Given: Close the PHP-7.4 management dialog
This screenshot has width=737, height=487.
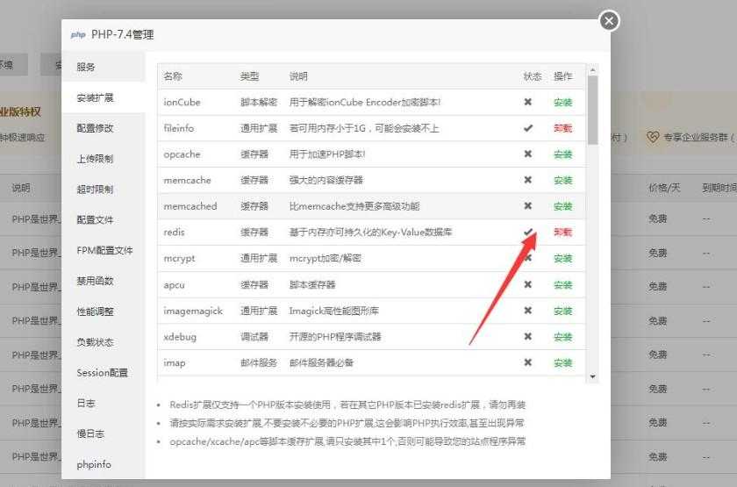Looking at the screenshot, I should coord(609,21).
